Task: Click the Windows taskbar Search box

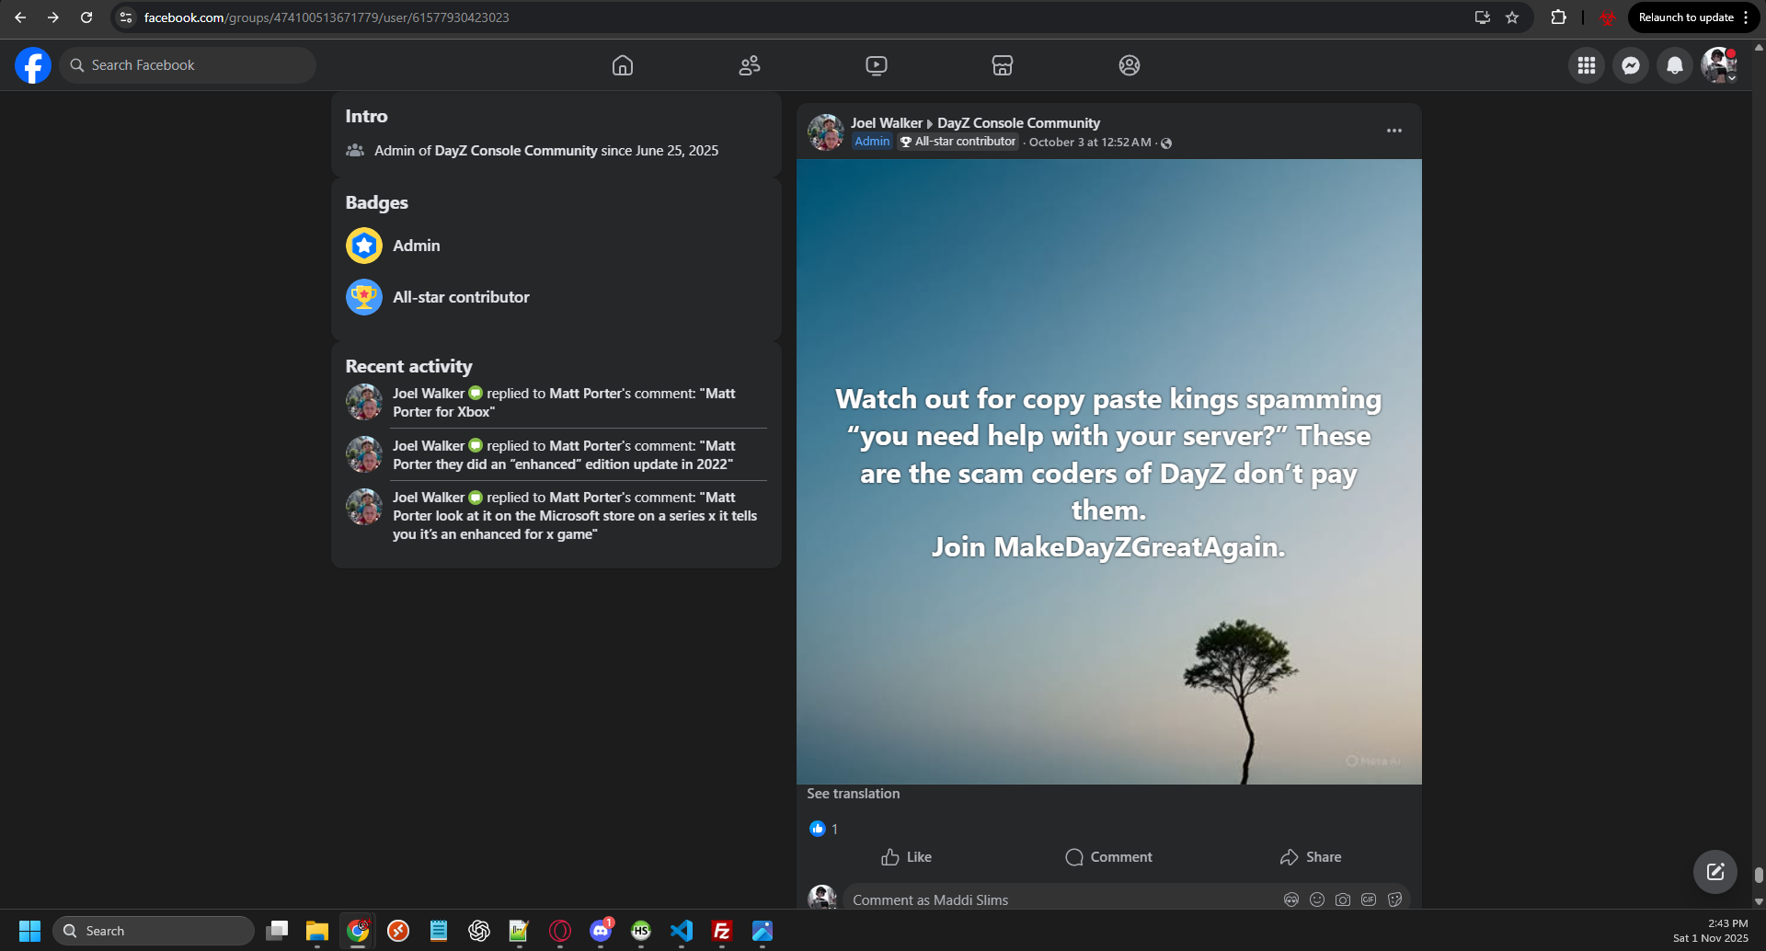Action: (154, 931)
